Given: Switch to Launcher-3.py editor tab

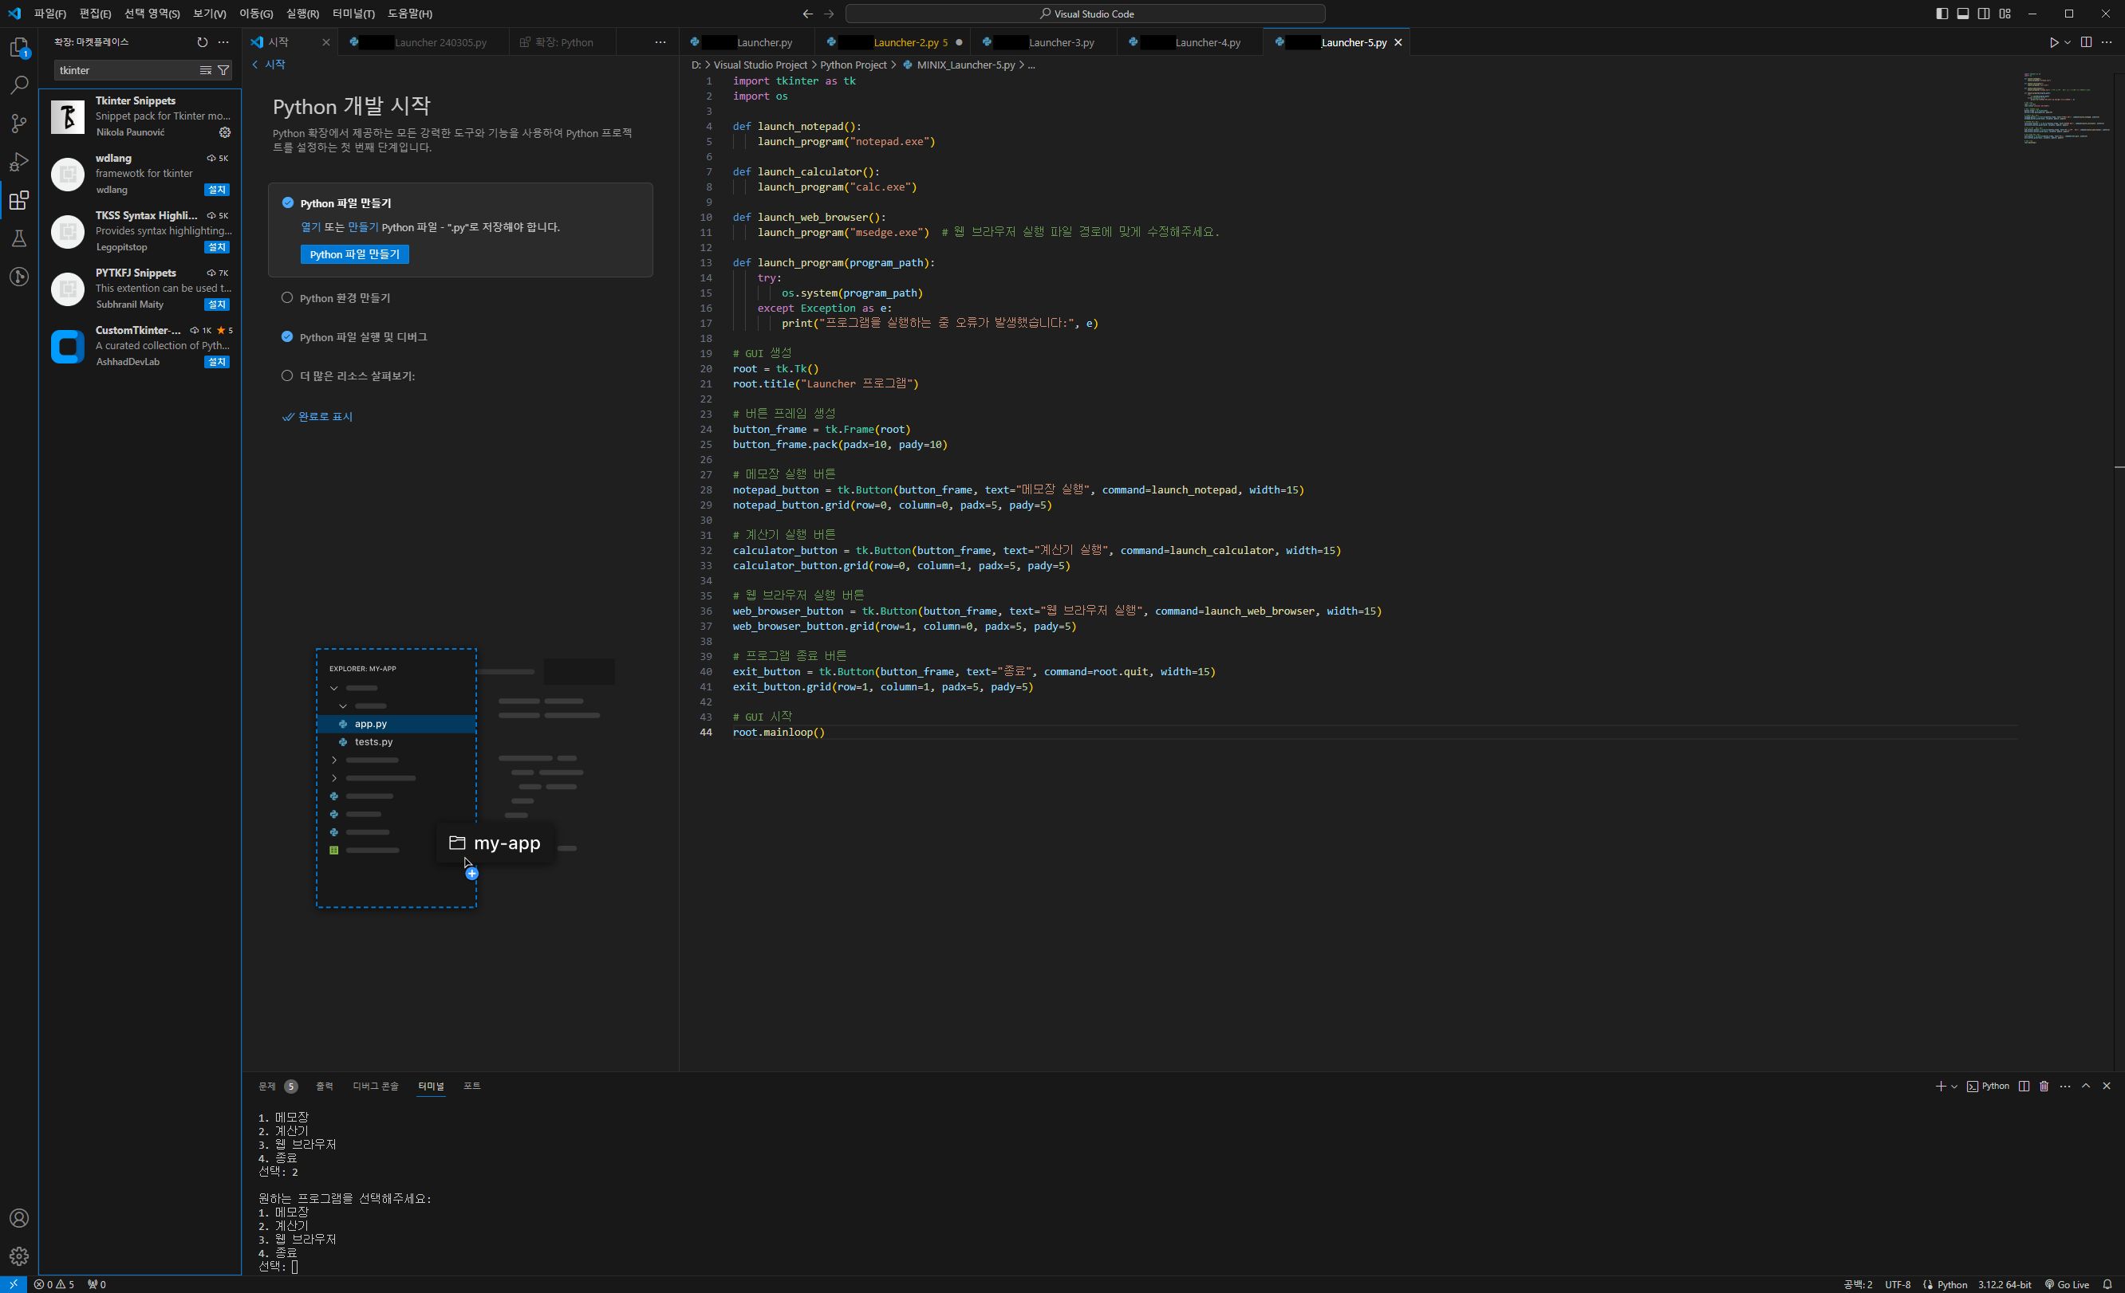Looking at the screenshot, I should click(1043, 42).
